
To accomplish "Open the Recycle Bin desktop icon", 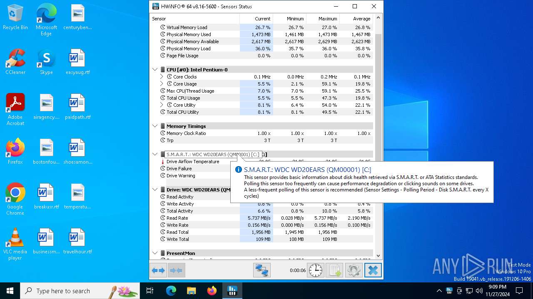I will pos(15,17).
